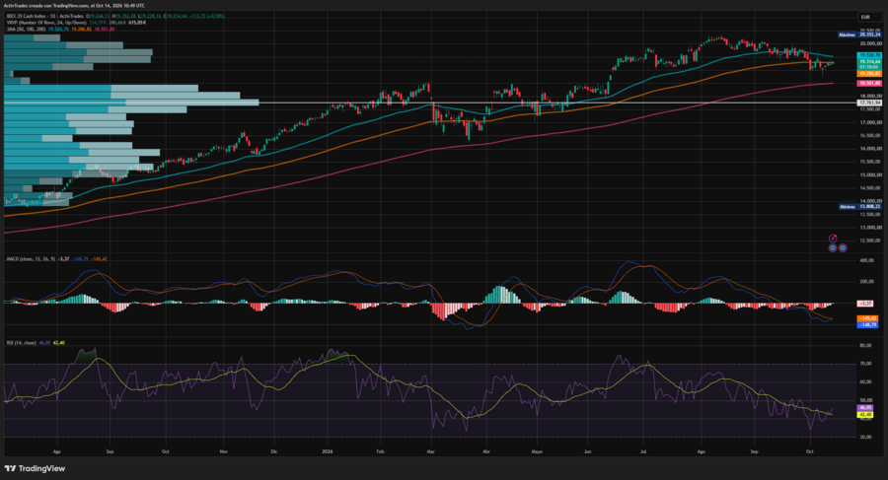The image size is (888, 480).
Task: Click the yellow 42,40 RSI average axis tag
Action: [865, 415]
